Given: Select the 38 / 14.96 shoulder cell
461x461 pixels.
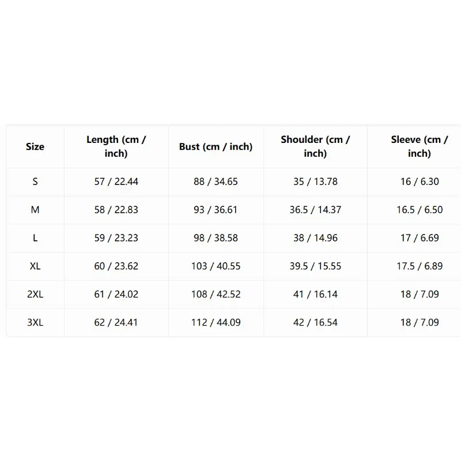Looking at the screenshot, I should point(315,238).
